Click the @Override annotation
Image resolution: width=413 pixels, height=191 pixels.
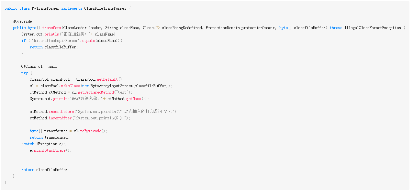point(22,21)
